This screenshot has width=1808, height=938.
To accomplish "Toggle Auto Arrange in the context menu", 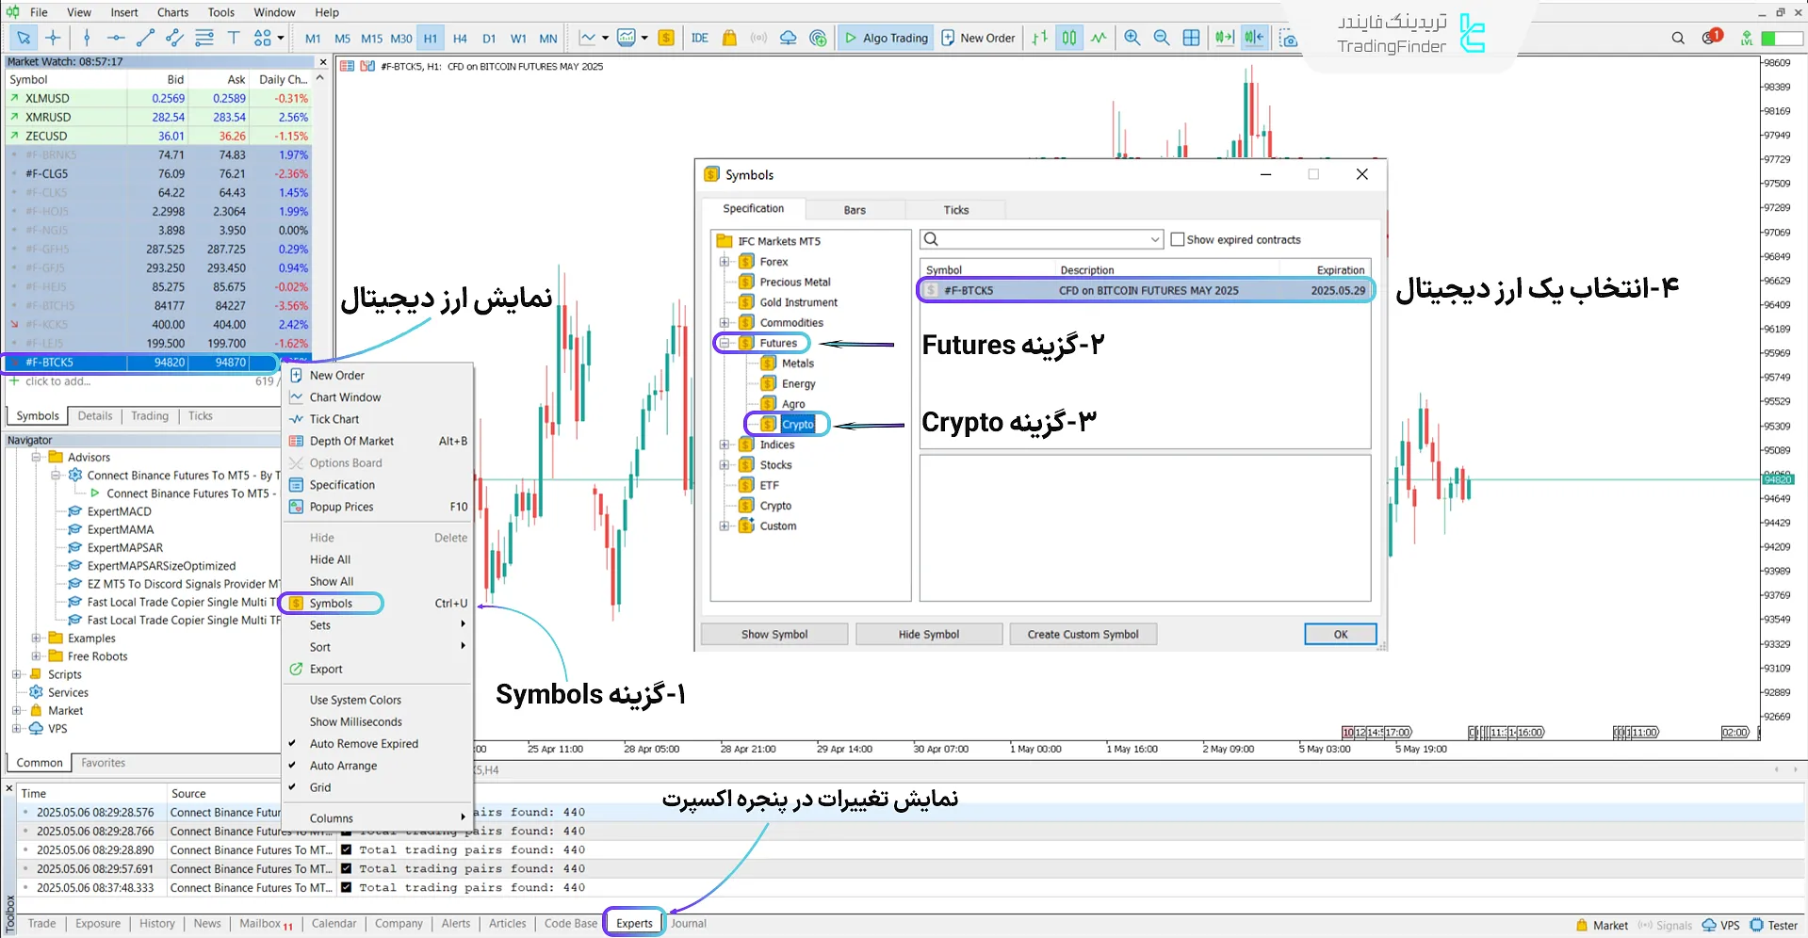I will tap(345, 766).
